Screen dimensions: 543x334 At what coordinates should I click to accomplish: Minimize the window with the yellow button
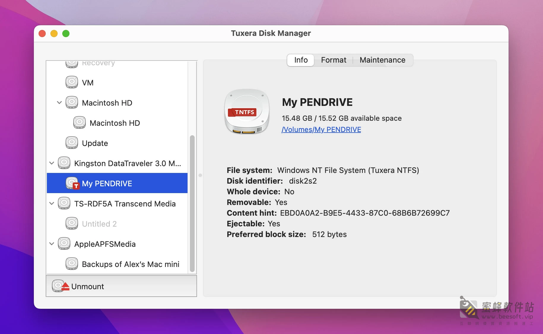pyautogui.click(x=54, y=34)
